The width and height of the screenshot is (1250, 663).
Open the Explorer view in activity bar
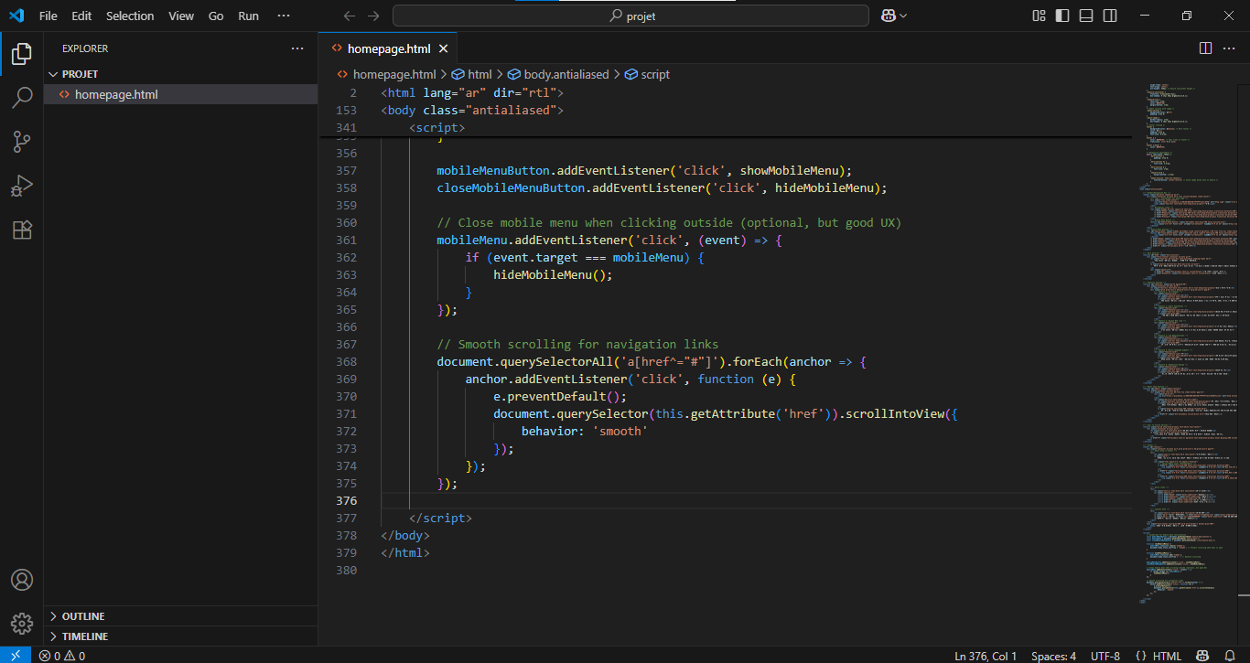[x=22, y=53]
